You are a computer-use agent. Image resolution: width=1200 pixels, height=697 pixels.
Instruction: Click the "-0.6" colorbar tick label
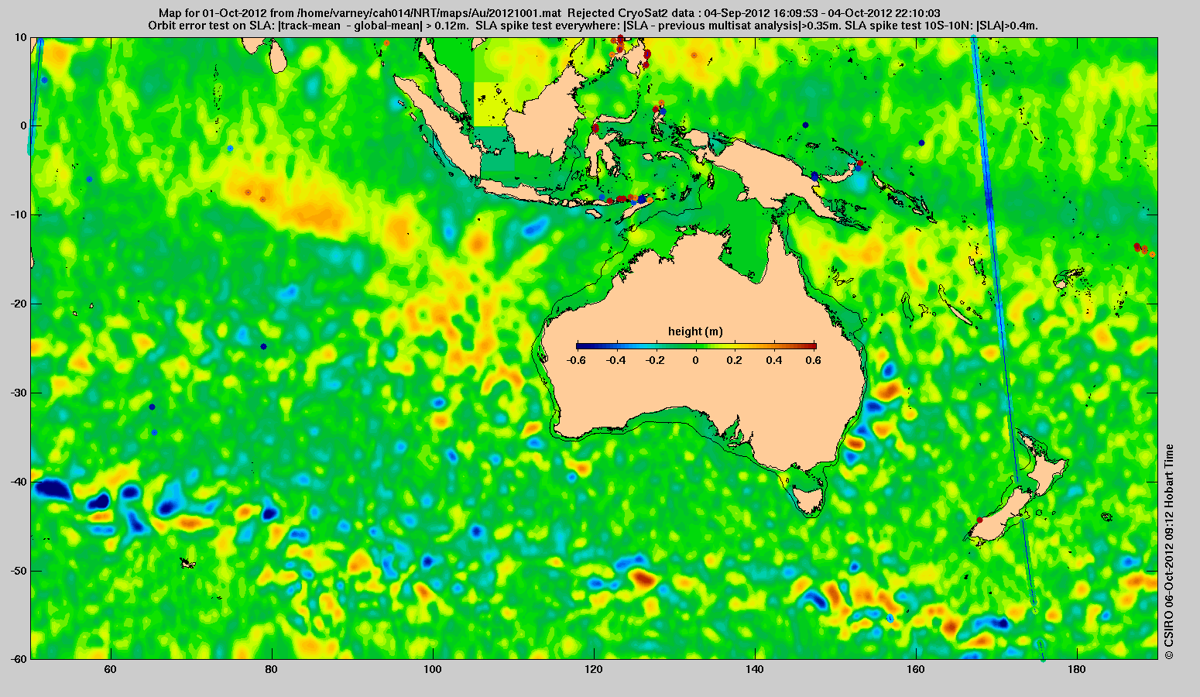[575, 360]
